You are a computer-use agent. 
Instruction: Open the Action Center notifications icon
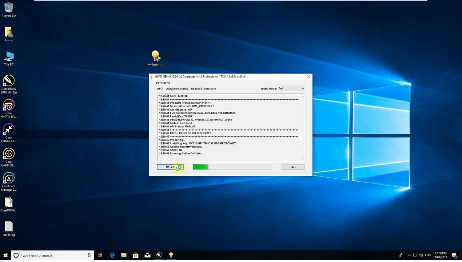[x=454, y=255]
